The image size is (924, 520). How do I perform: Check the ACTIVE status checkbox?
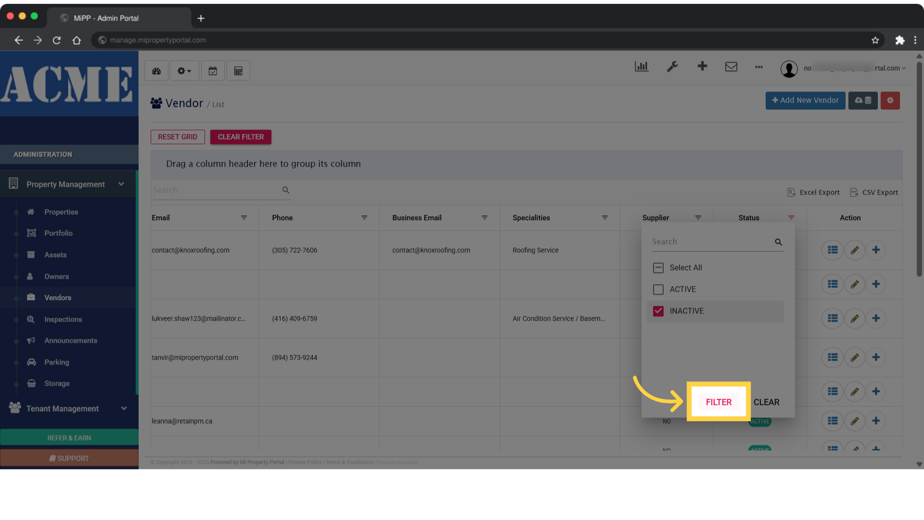[x=658, y=289]
